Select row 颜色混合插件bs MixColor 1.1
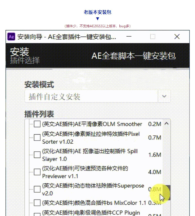Image resolution: width=195 pixels, height=216 pixels. click(94, 203)
